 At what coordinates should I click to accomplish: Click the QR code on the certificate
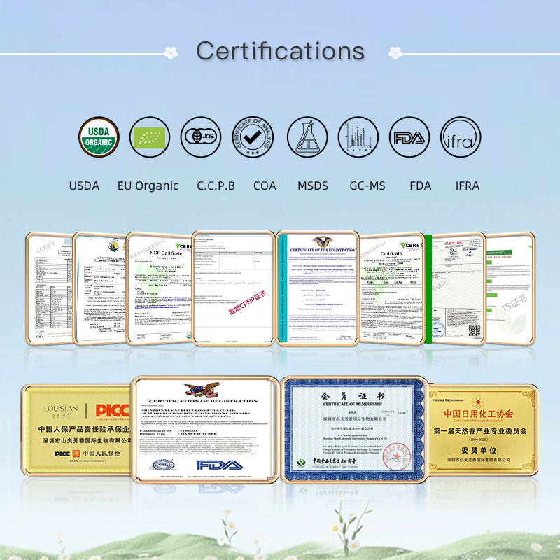475,331
